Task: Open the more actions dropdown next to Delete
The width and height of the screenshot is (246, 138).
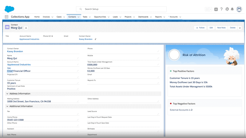Action: (x=240, y=28)
